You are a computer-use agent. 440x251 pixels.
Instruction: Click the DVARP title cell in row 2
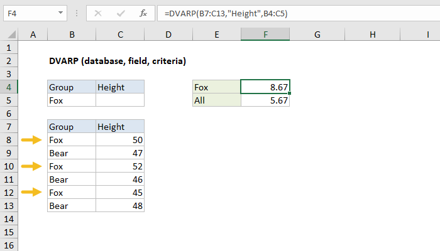tap(118, 61)
